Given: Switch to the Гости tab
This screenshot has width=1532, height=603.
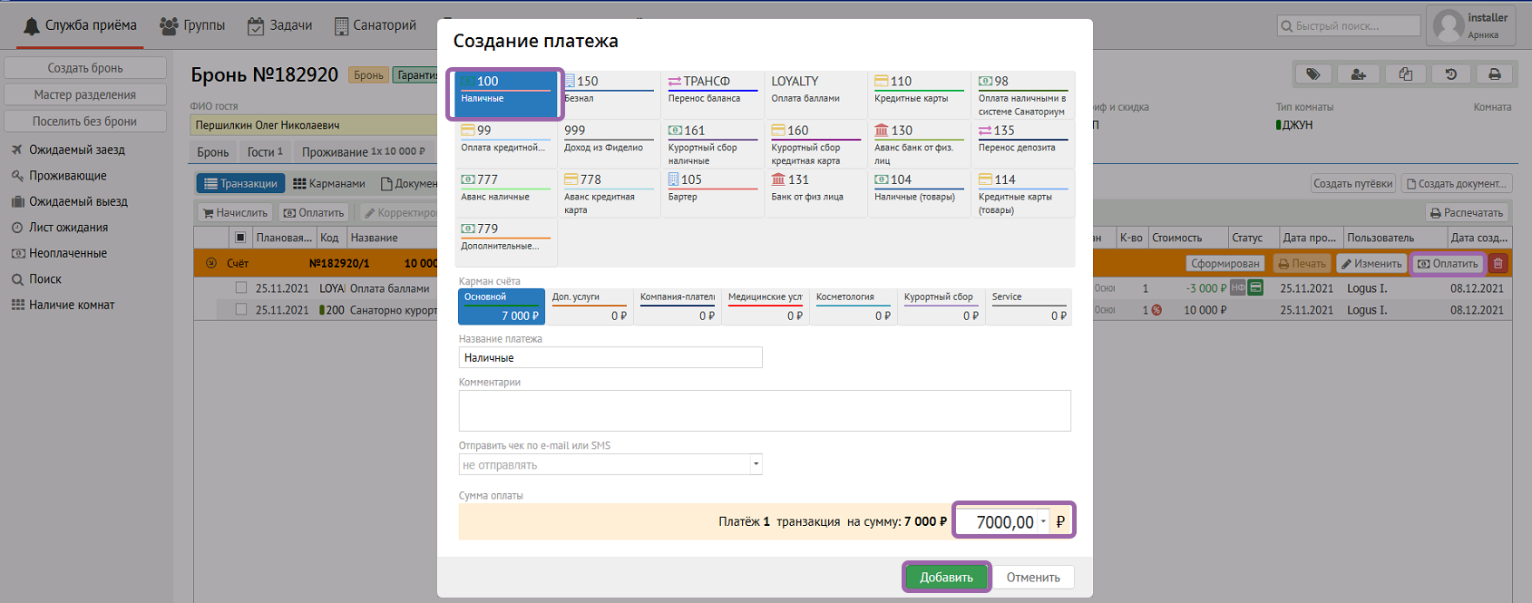Looking at the screenshot, I should [265, 151].
